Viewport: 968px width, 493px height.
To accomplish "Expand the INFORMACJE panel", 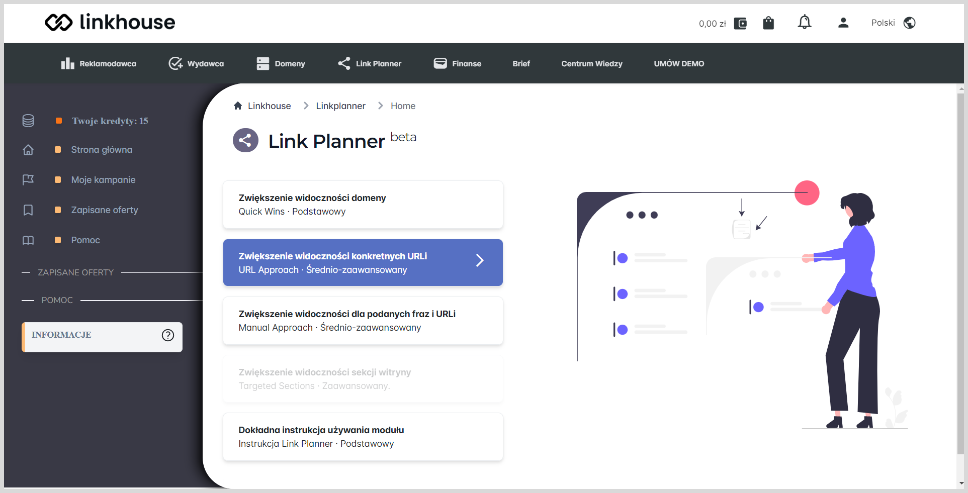I will (x=102, y=337).
